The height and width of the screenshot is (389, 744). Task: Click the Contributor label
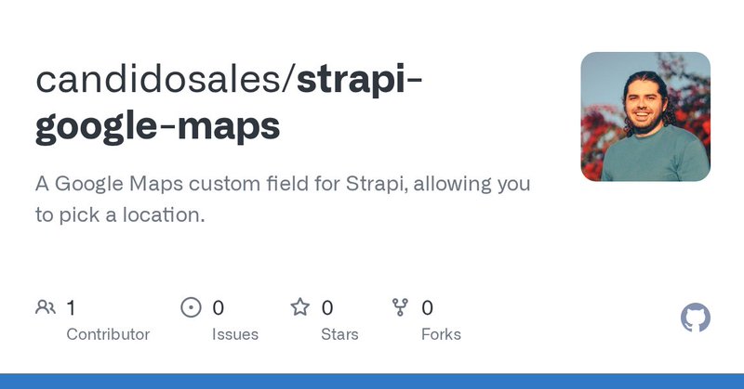[108, 334]
